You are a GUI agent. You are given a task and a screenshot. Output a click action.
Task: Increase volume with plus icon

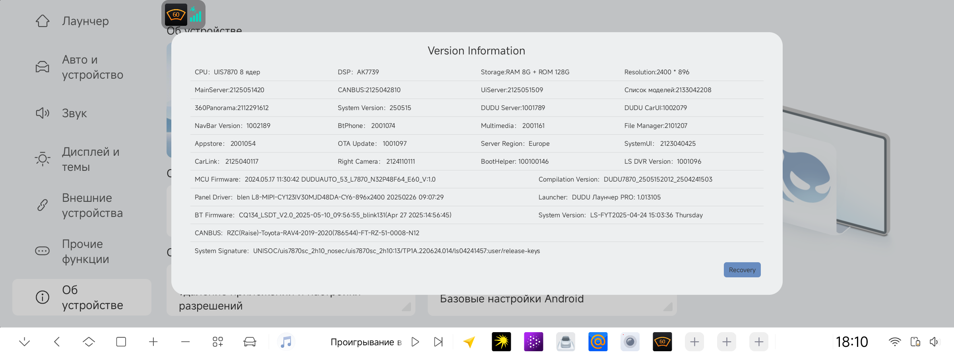tap(153, 342)
